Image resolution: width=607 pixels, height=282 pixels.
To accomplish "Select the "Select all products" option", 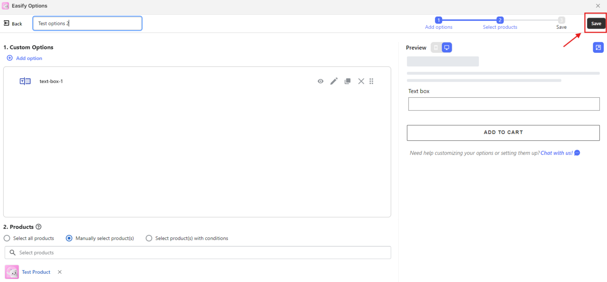I will (x=7, y=238).
